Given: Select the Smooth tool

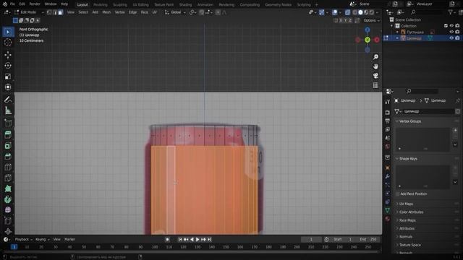Looking at the screenshot, I should [8, 210].
